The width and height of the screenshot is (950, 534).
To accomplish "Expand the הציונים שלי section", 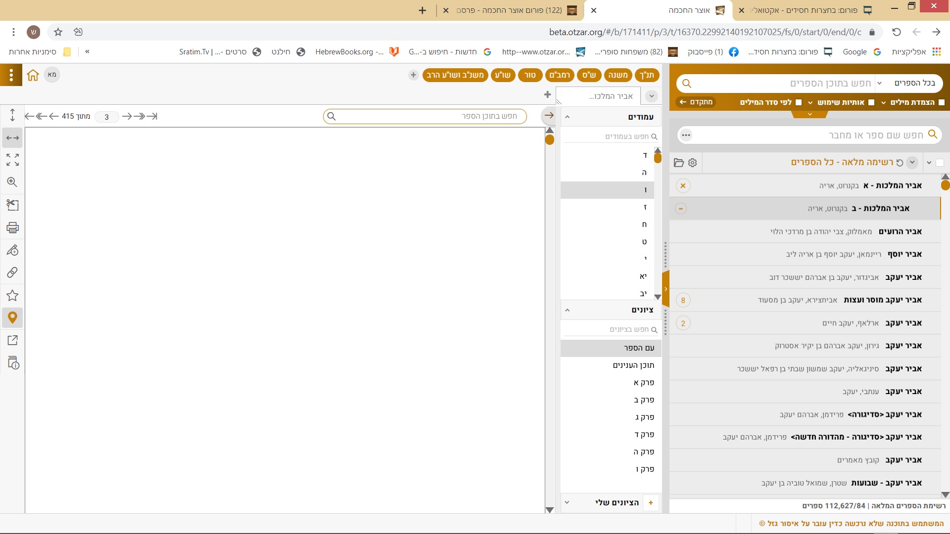I will (567, 502).
